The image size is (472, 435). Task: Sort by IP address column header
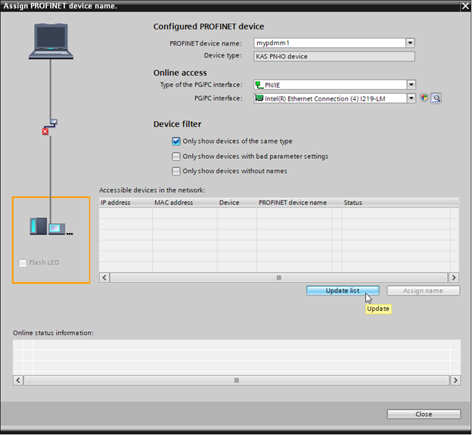click(x=126, y=202)
